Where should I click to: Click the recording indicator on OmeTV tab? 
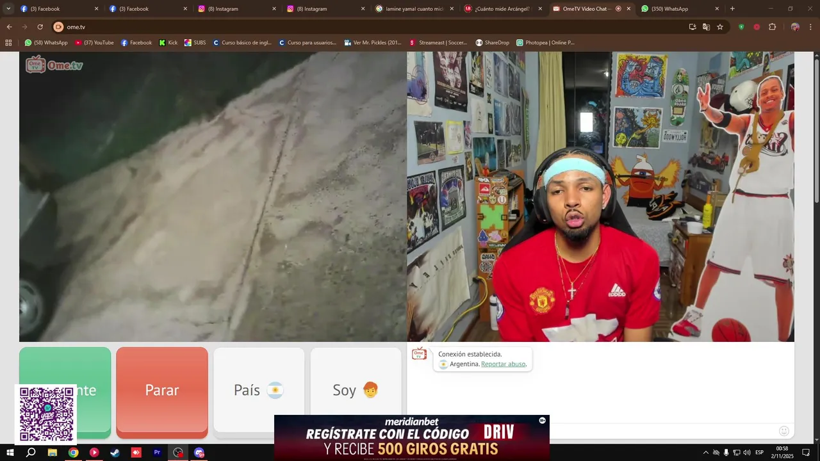618,9
